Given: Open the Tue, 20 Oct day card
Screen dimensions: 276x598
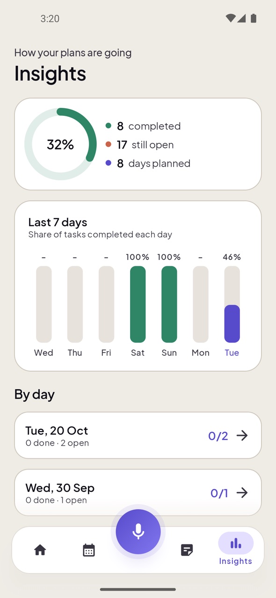Looking at the screenshot, I should (138, 435).
